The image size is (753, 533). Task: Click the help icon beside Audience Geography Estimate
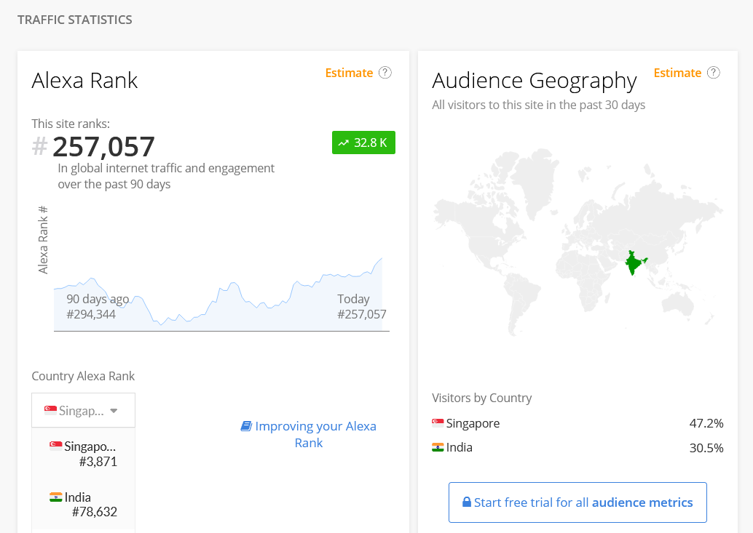coord(714,73)
